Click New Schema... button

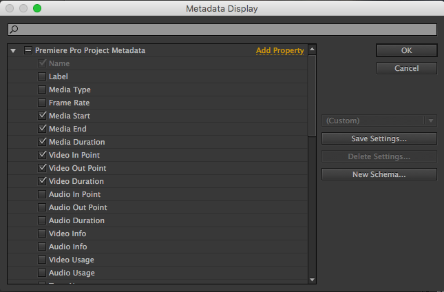click(379, 174)
